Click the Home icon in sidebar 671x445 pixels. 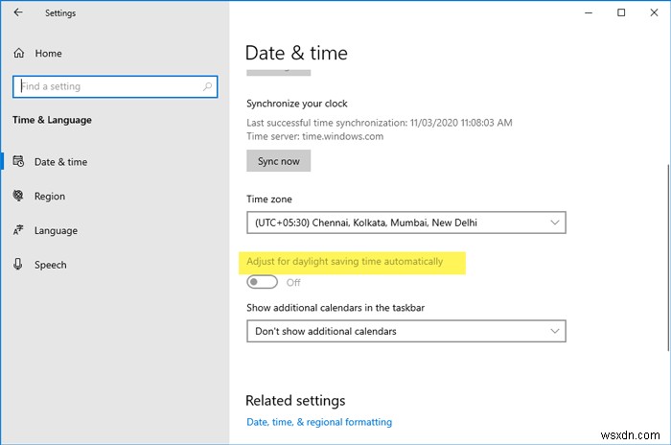[x=18, y=54]
